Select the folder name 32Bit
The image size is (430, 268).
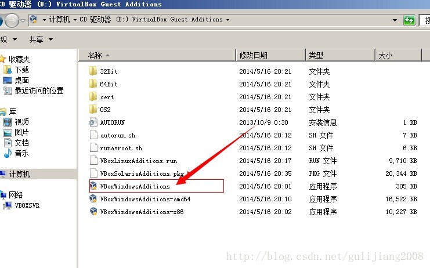(109, 71)
